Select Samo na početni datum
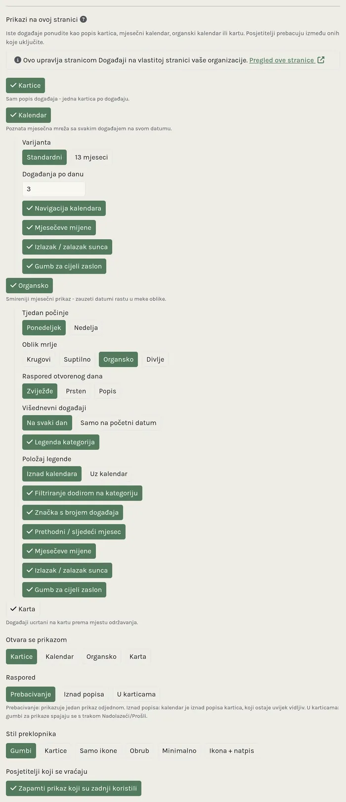346x802 pixels. tap(118, 423)
